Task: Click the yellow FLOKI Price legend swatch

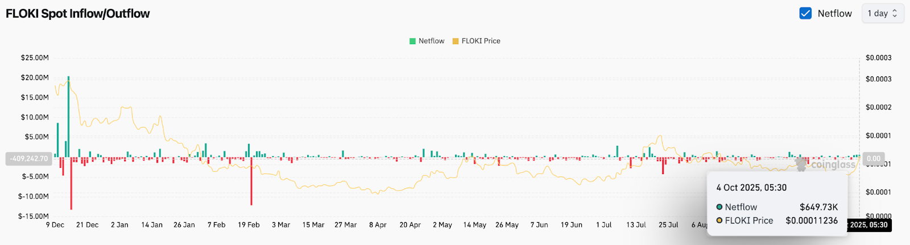Action: pyautogui.click(x=456, y=41)
